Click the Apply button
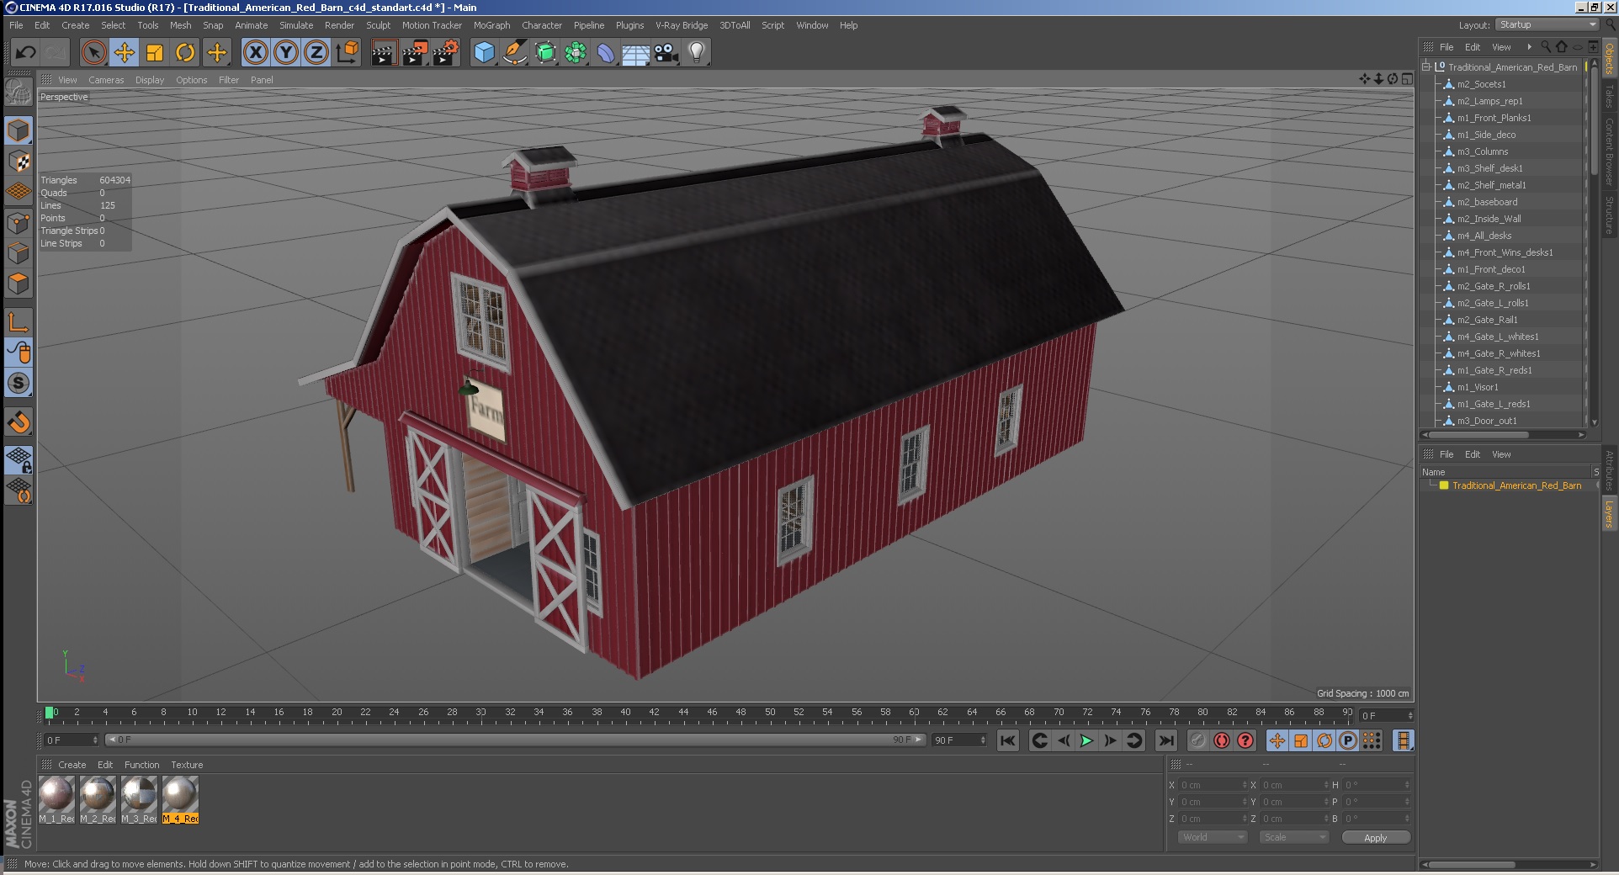The width and height of the screenshot is (1619, 875). (x=1376, y=837)
